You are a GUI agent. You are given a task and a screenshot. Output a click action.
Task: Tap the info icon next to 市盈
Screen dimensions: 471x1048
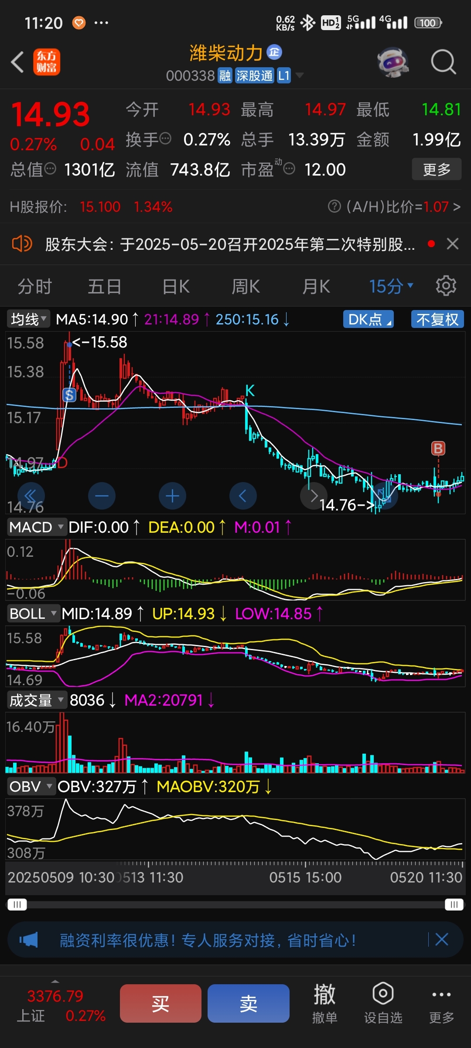[289, 169]
